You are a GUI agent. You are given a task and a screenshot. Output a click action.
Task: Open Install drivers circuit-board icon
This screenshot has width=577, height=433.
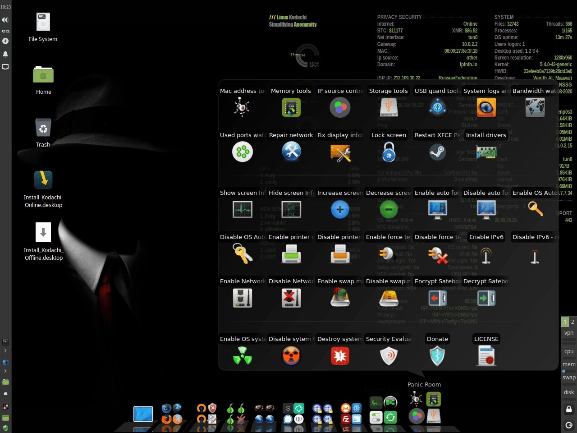tap(486, 152)
